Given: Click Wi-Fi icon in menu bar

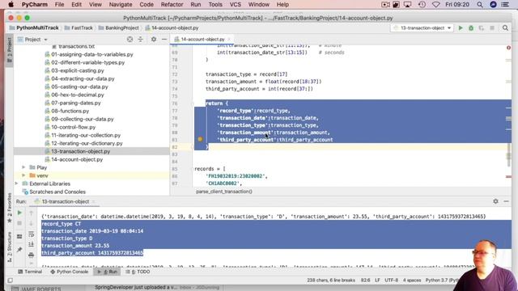Looking at the screenshot, I should pyautogui.click(x=436, y=5).
